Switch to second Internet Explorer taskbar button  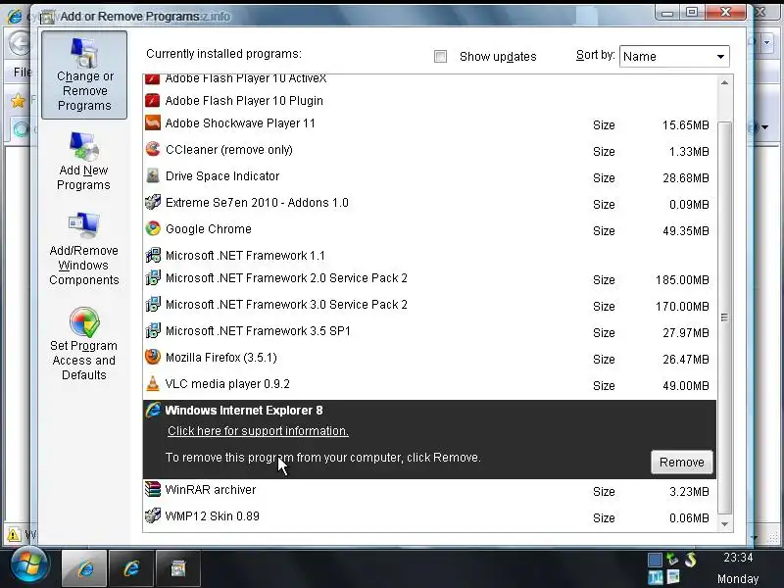(131, 568)
